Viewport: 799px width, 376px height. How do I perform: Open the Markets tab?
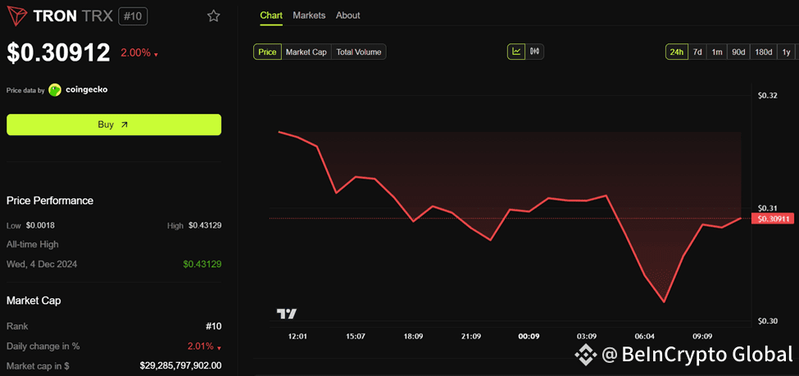point(309,16)
